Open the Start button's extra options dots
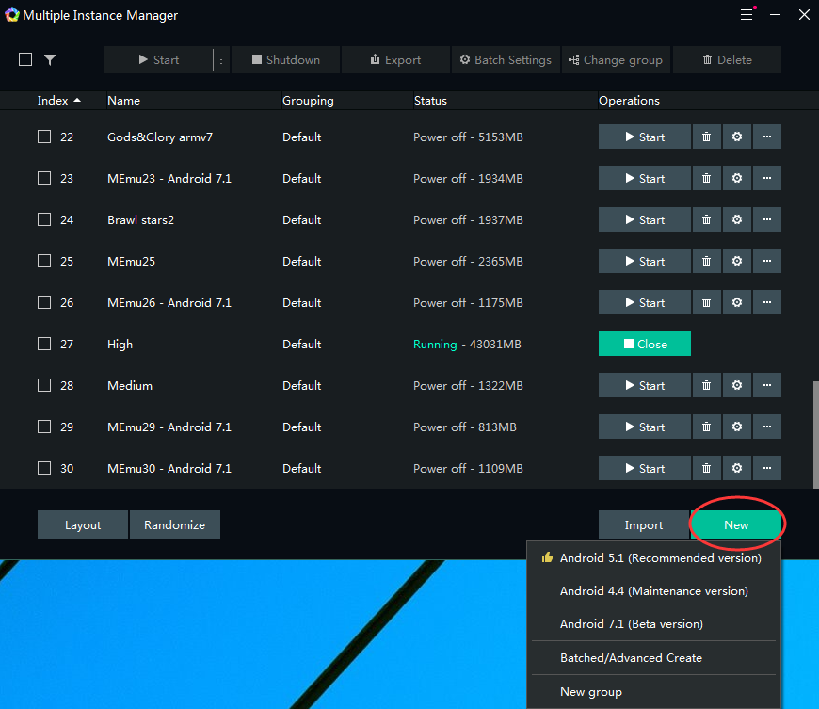 [x=221, y=60]
